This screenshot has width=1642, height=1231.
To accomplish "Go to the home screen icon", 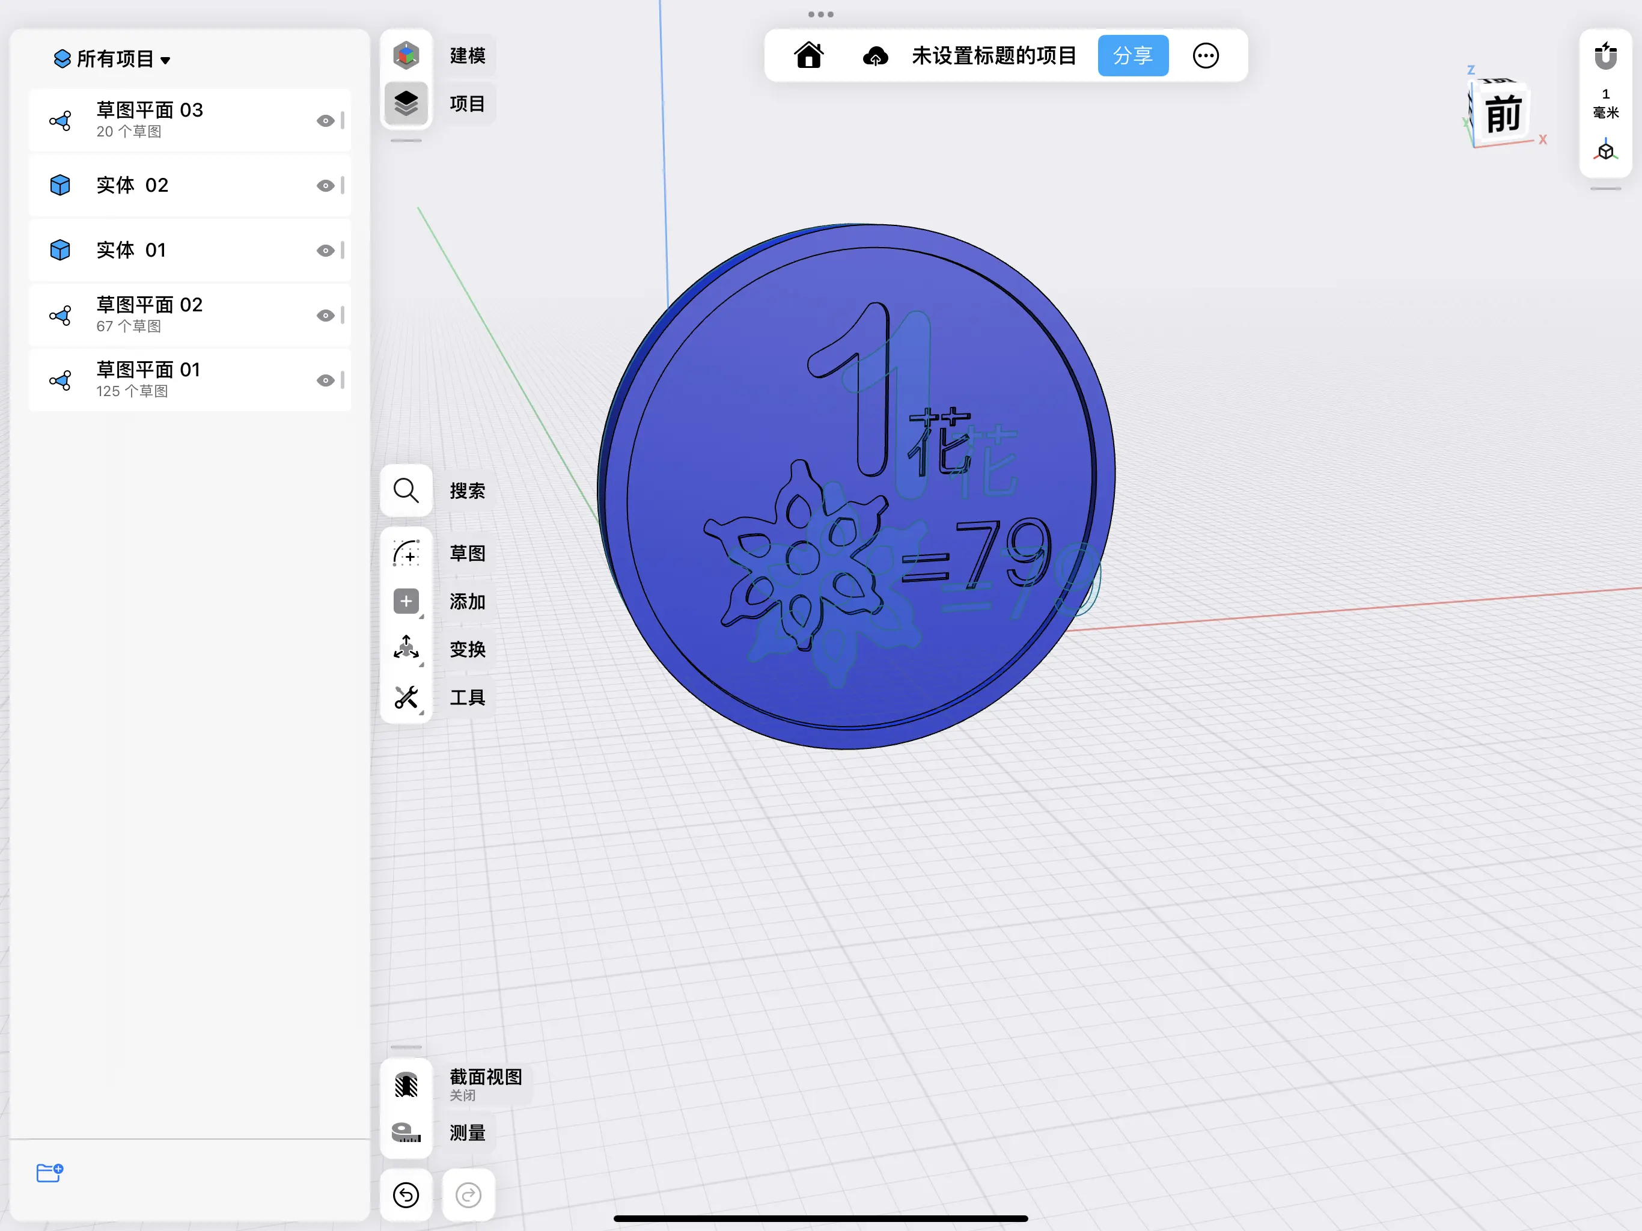I will click(x=809, y=56).
